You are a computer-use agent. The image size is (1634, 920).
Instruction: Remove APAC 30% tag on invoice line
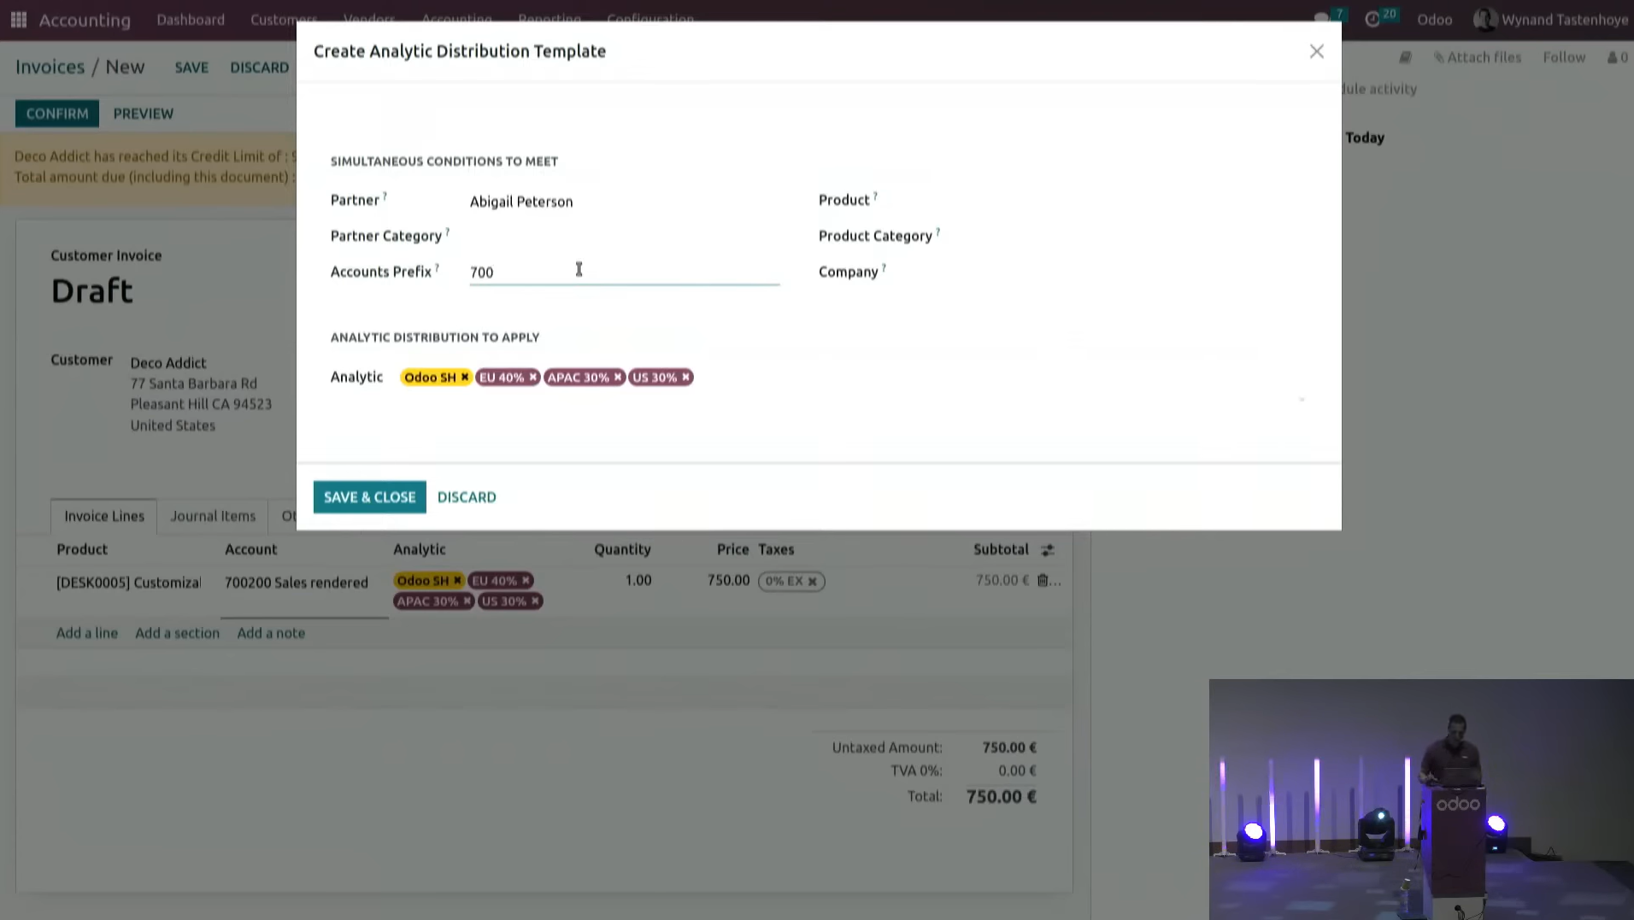[467, 601]
